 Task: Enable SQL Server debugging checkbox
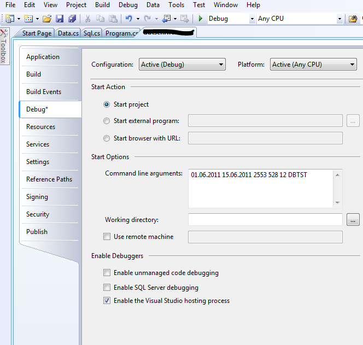pos(107,288)
